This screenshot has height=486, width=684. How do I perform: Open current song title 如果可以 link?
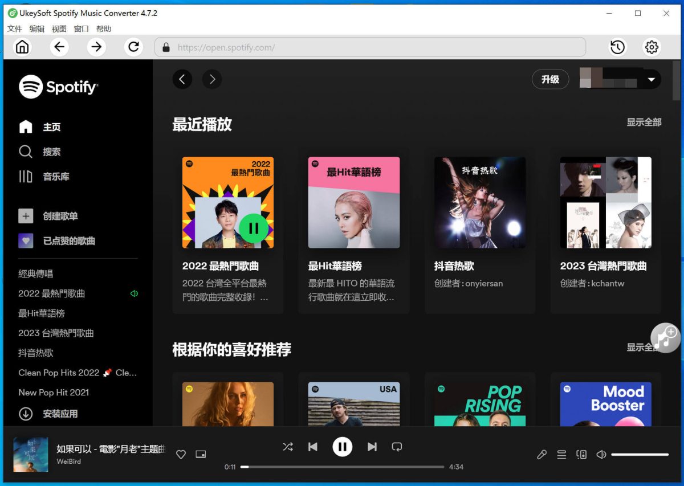click(x=111, y=449)
